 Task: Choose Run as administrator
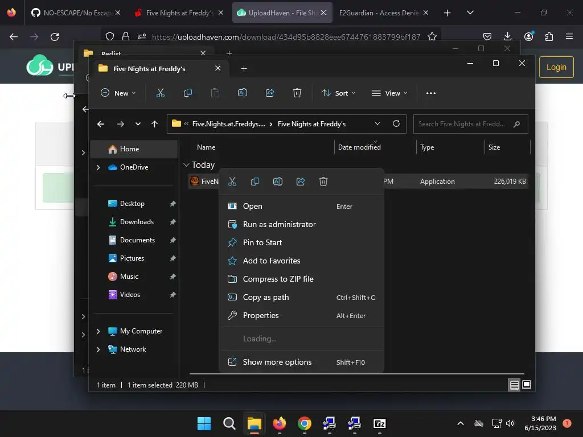301,224
